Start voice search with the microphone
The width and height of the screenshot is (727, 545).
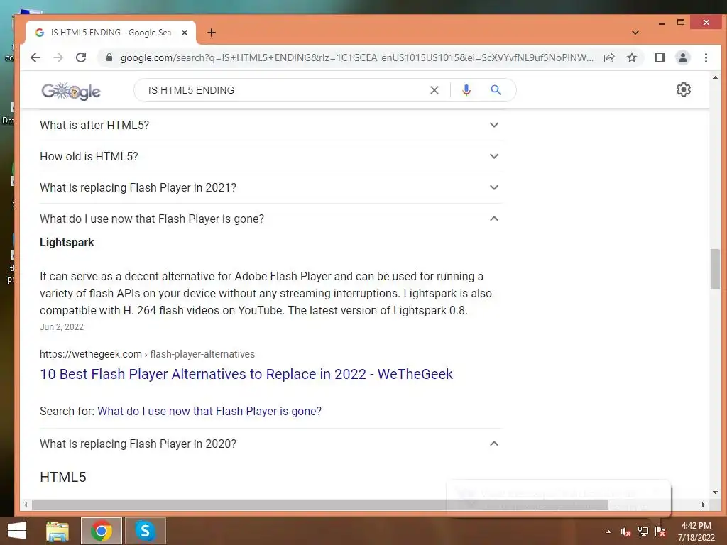point(466,90)
